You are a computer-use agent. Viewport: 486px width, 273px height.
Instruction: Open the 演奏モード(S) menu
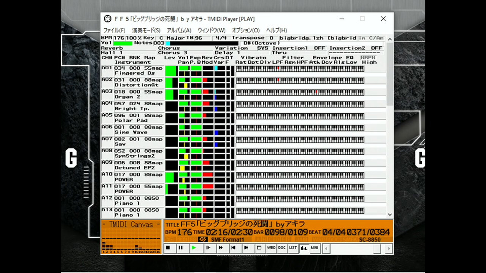146,30
